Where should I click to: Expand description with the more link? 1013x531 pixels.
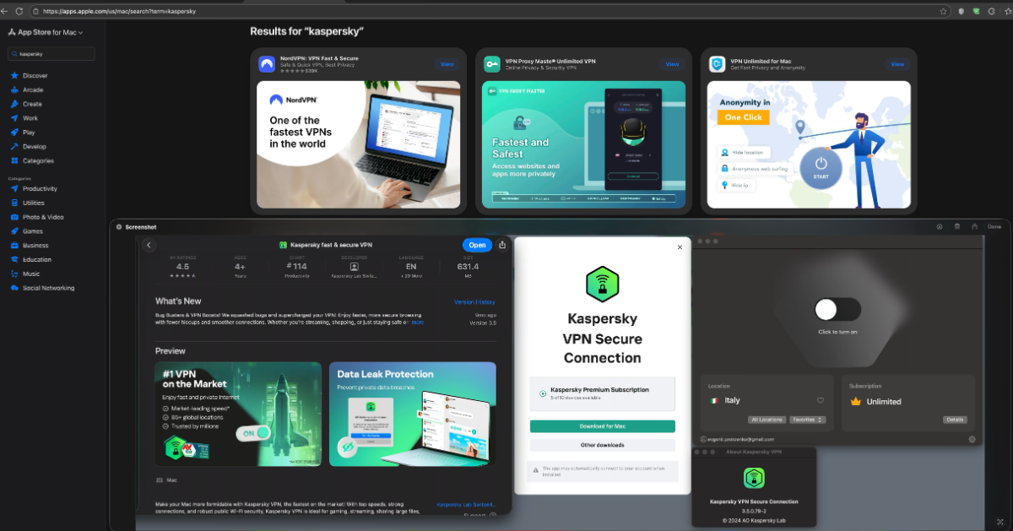click(417, 322)
